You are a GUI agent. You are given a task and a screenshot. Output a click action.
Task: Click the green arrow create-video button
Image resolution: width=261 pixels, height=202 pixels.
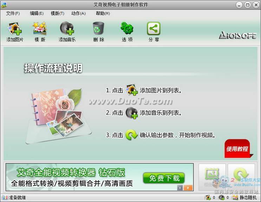(241, 177)
